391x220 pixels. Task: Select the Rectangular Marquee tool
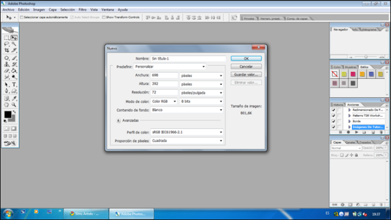click(7, 38)
